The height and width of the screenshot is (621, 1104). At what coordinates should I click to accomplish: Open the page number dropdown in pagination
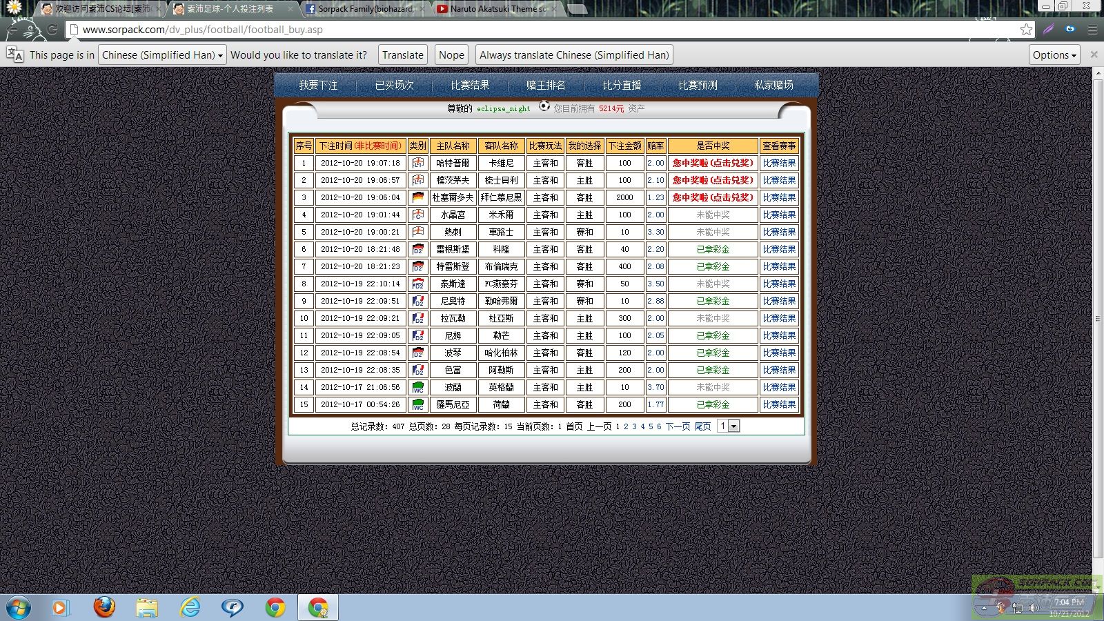point(728,426)
